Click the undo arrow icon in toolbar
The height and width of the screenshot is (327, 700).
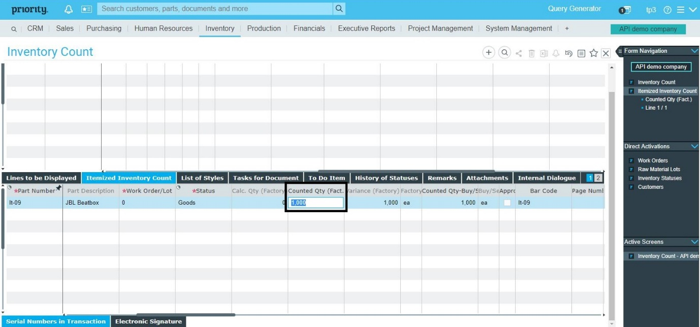(568, 53)
